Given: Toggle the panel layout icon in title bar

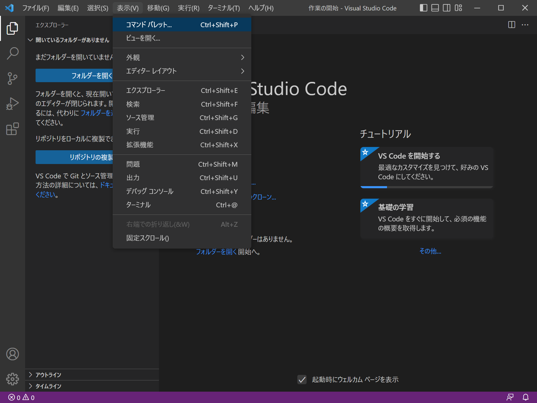Looking at the screenshot, I should 435,8.
